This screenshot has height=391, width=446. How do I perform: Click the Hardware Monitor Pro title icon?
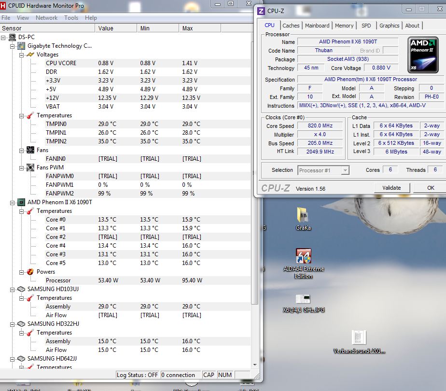(x=3, y=5)
